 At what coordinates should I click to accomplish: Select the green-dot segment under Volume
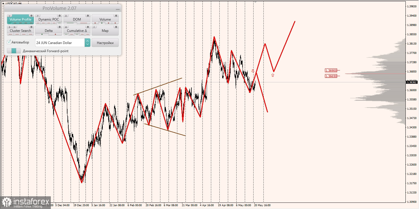click(x=102, y=23)
